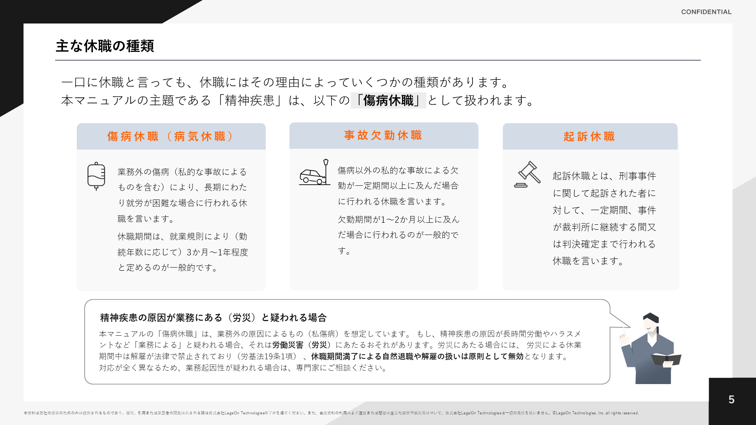
Task: Click the text 欠勤期間が1～2か月以上に及ん
Action: point(398,220)
